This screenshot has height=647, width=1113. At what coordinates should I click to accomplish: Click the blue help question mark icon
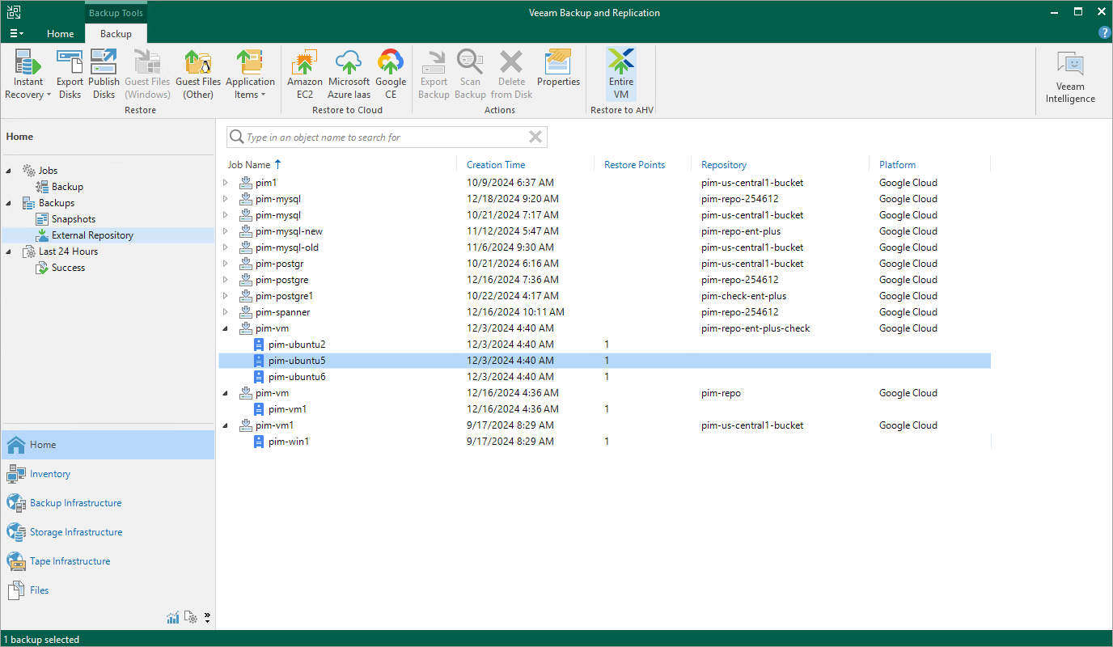coord(1104,33)
